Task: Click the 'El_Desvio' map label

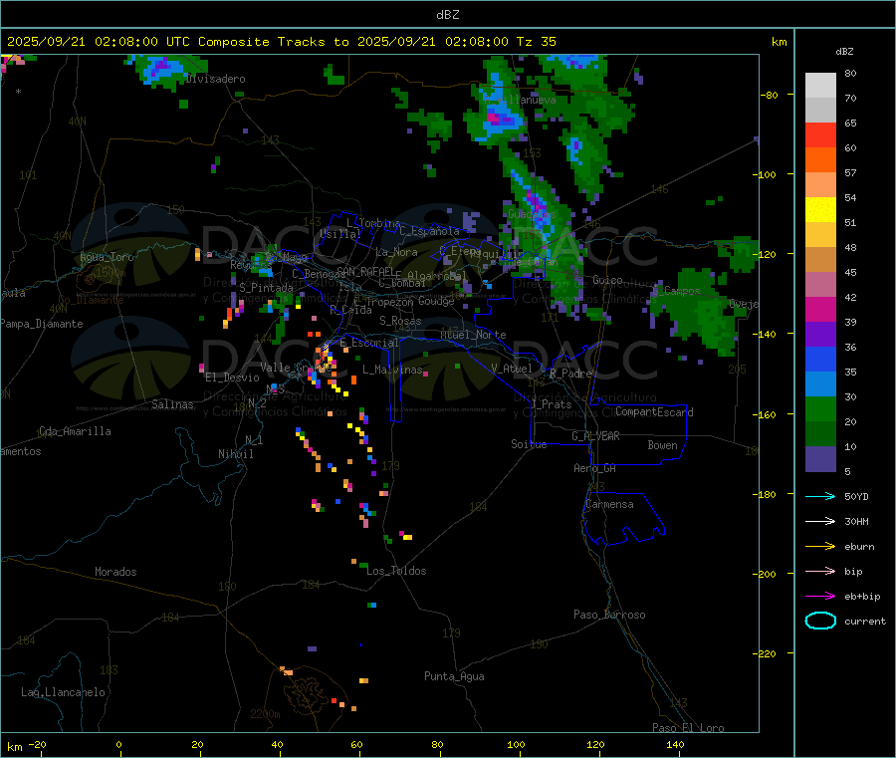Action: (x=233, y=378)
